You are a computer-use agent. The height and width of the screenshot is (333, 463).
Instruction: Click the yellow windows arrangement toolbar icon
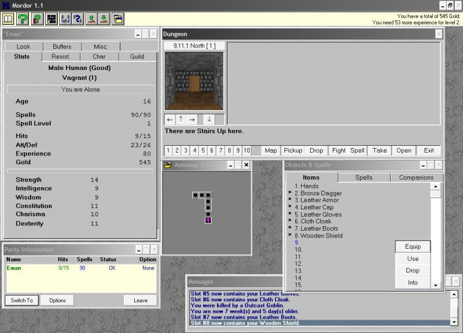(118, 19)
